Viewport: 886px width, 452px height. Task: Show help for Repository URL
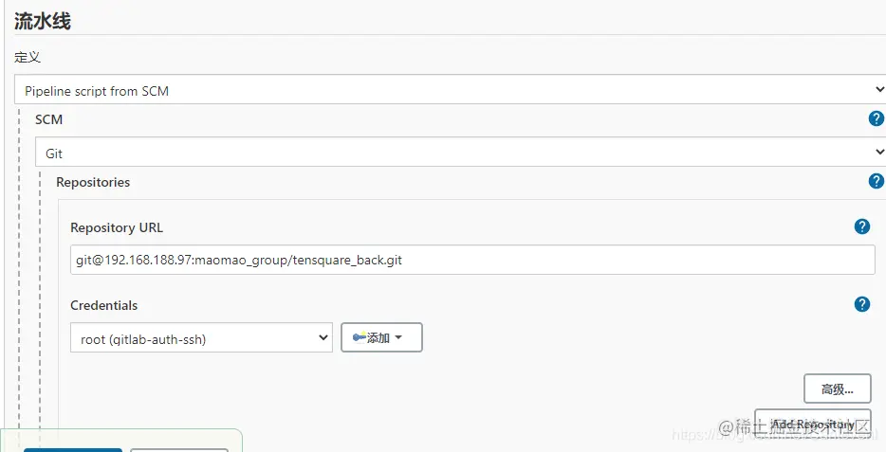tap(861, 226)
